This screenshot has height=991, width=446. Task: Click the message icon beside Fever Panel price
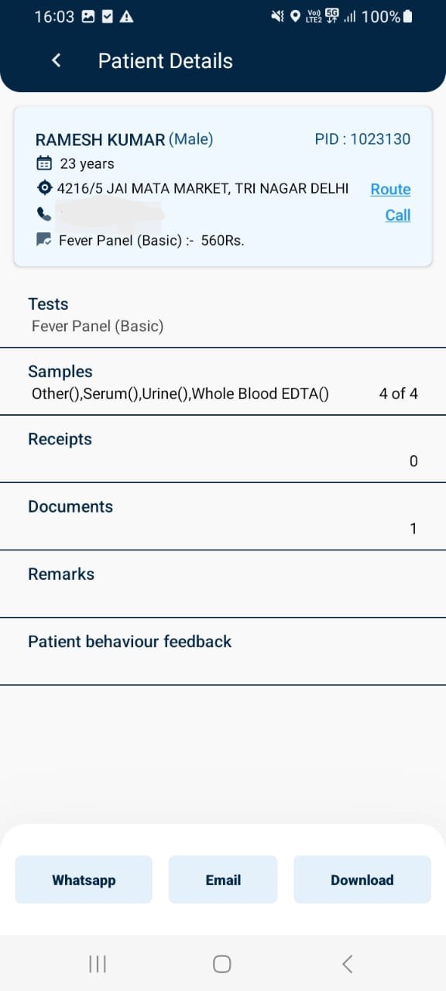coord(44,240)
